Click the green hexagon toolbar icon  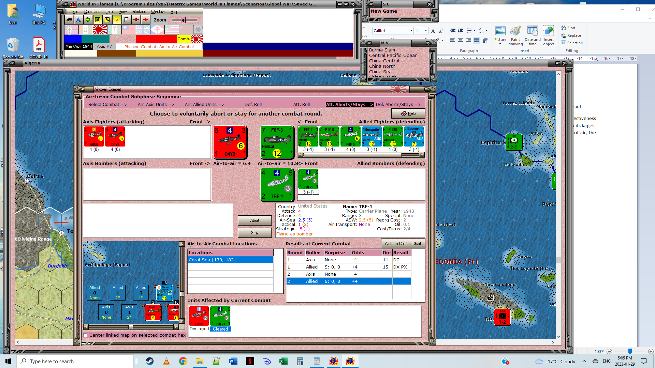(88, 20)
